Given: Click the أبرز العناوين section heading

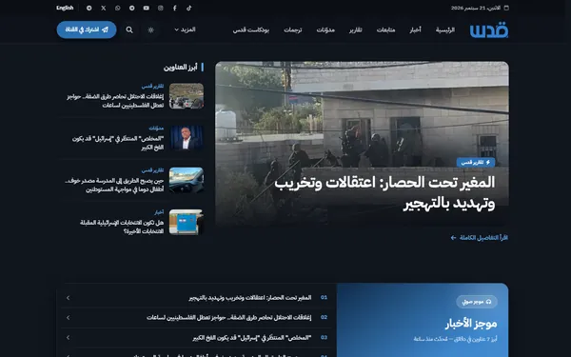Looking at the screenshot, I should pos(180,68).
